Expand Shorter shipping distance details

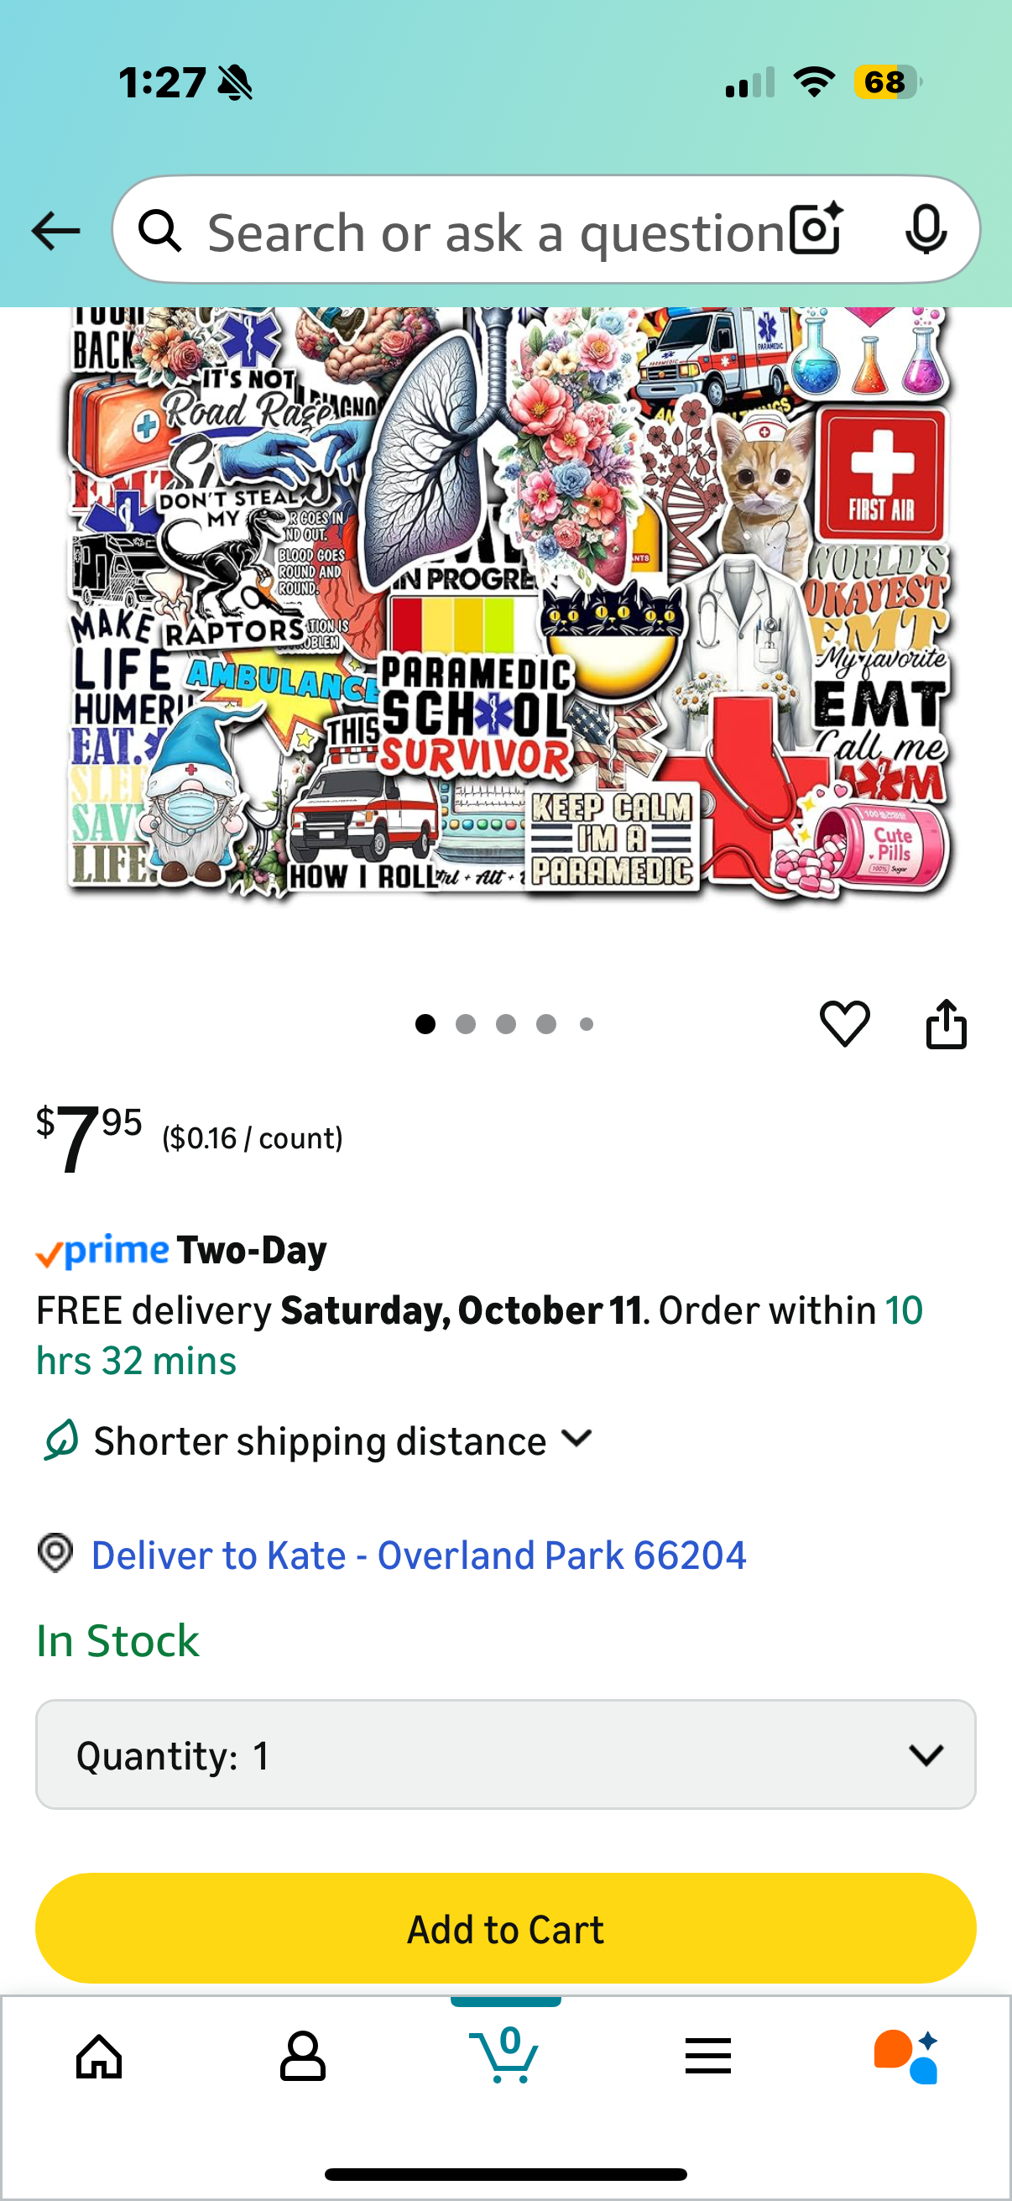coord(318,1440)
